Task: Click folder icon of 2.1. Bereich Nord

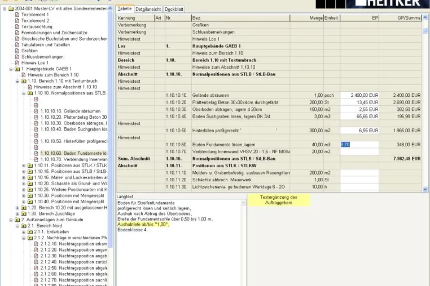Action: (24, 226)
